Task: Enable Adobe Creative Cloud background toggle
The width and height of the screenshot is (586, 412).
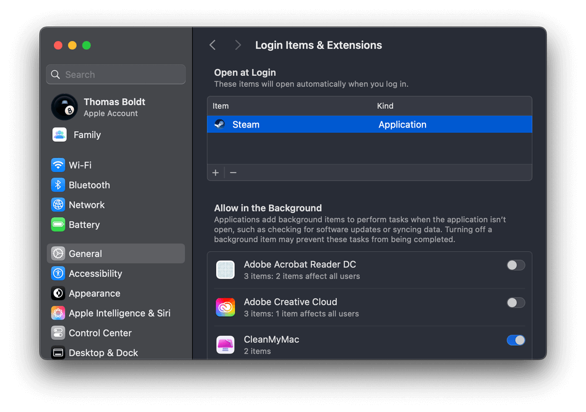Action: [x=516, y=303]
